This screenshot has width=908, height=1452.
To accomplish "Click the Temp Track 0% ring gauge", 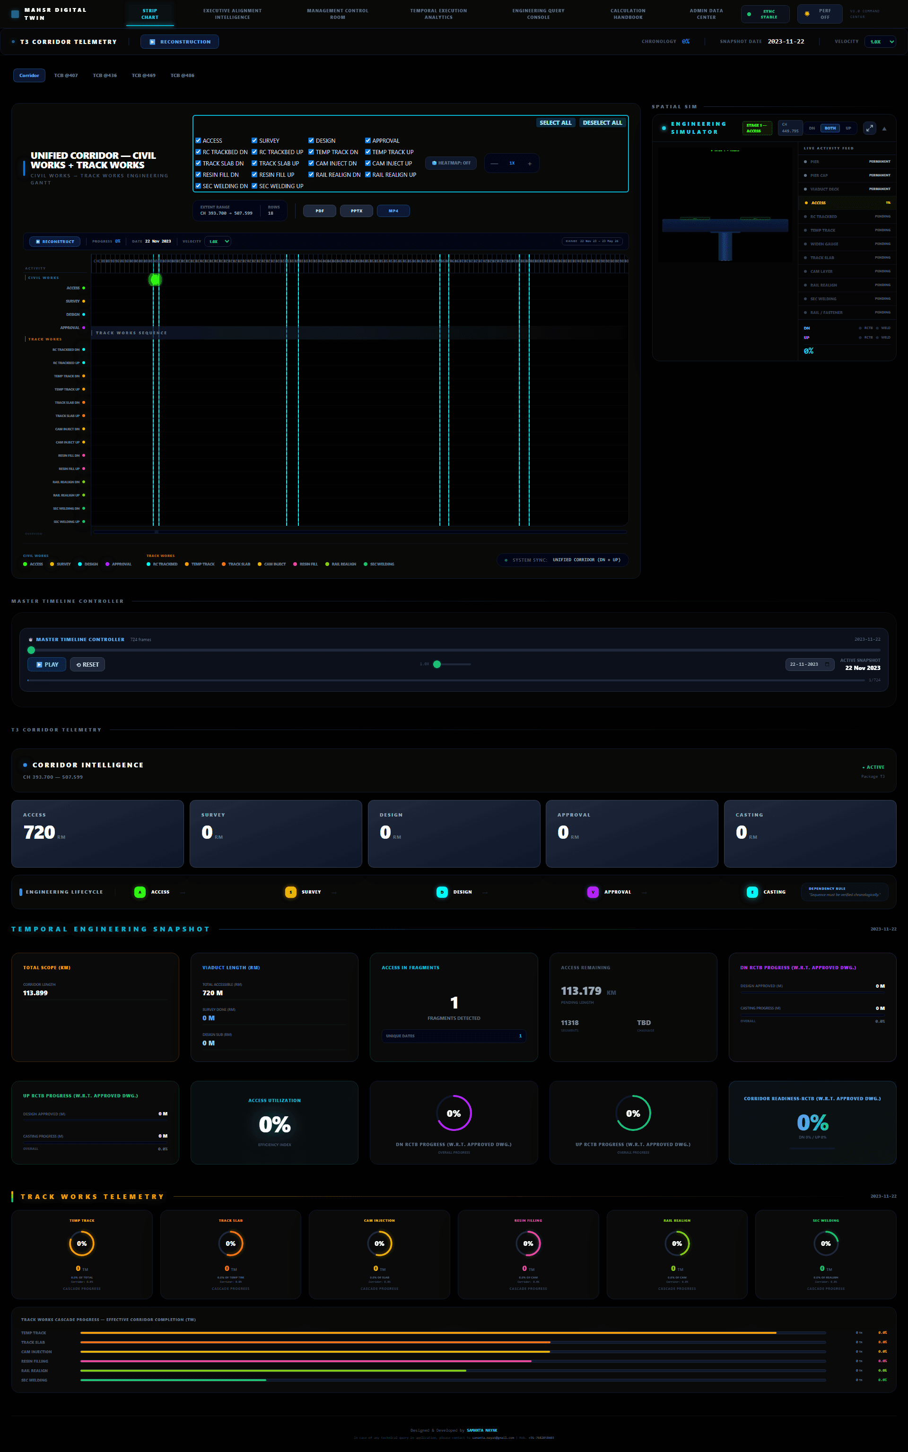I will pos(82,1243).
